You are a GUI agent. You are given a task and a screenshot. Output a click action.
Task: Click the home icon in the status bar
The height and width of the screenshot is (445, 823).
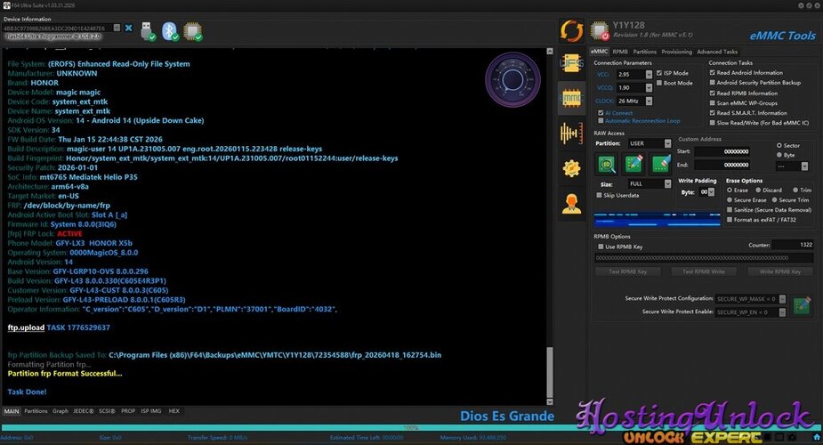click(x=816, y=437)
